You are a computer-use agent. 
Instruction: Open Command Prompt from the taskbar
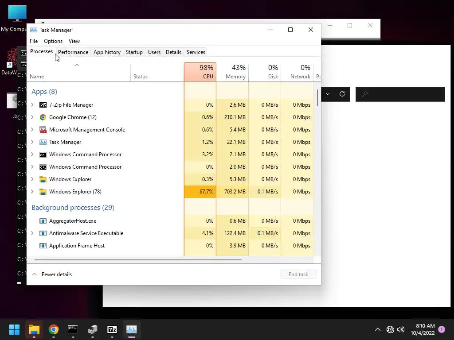73,329
